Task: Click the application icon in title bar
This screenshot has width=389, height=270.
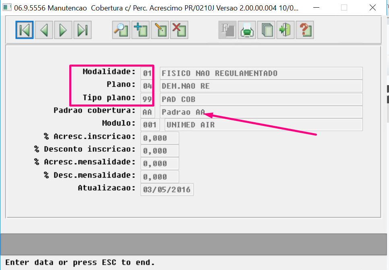Action: [x=7, y=7]
